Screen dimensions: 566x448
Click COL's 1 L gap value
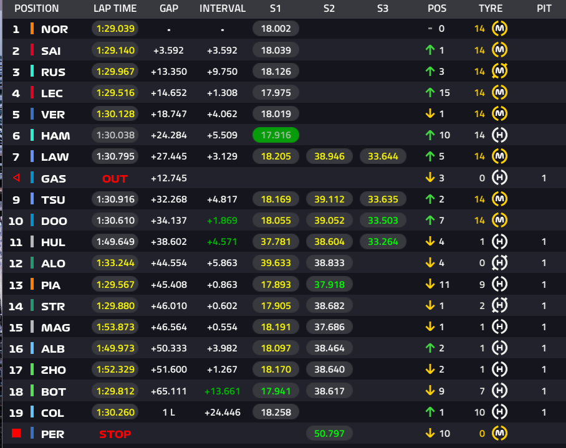click(169, 412)
